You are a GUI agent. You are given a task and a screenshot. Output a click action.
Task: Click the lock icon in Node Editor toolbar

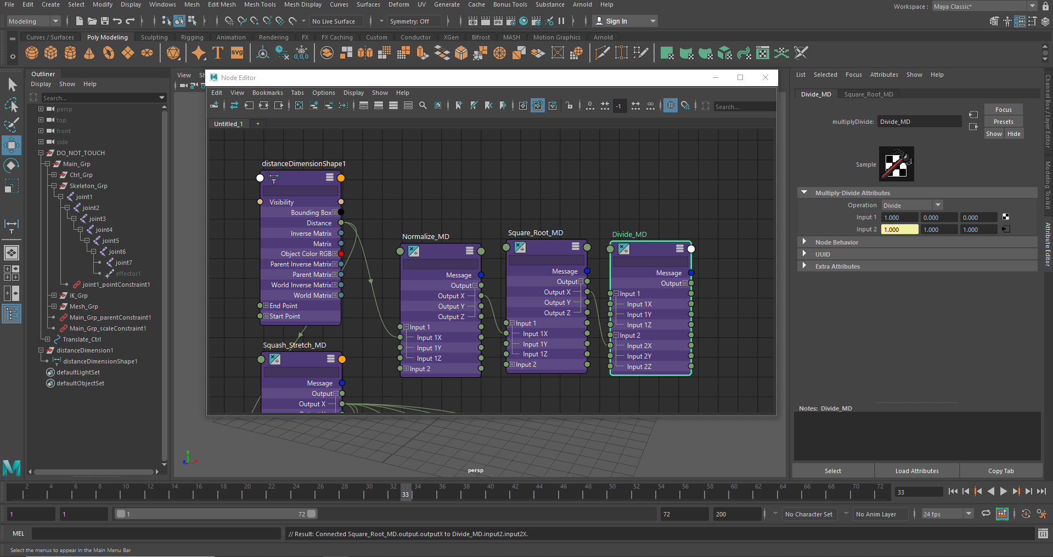pos(570,105)
